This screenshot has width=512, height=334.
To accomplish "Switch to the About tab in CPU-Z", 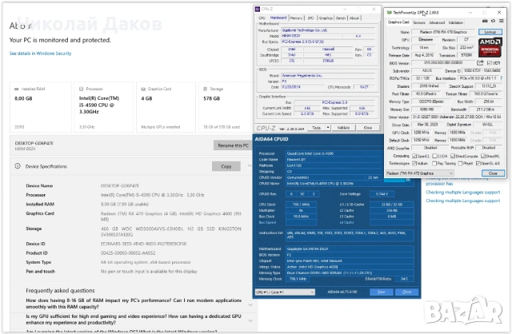I will click(x=354, y=18).
